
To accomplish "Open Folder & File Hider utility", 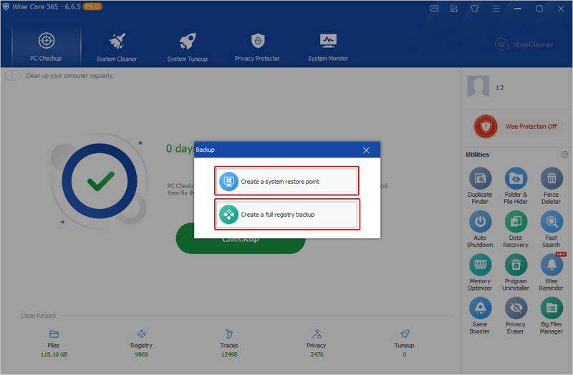I will pyautogui.click(x=516, y=185).
